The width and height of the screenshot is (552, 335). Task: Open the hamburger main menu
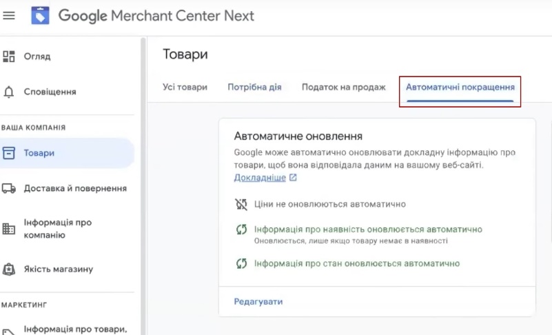(10, 15)
